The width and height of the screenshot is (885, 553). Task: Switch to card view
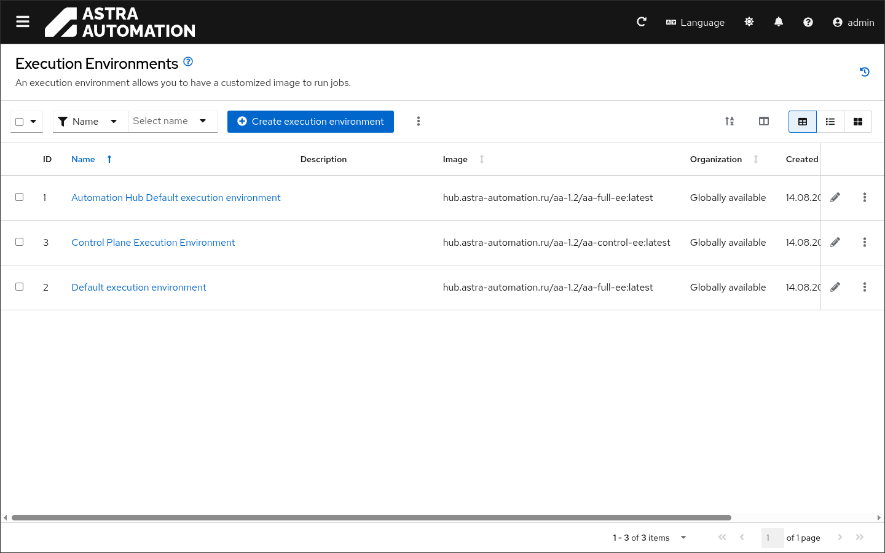tap(858, 122)
